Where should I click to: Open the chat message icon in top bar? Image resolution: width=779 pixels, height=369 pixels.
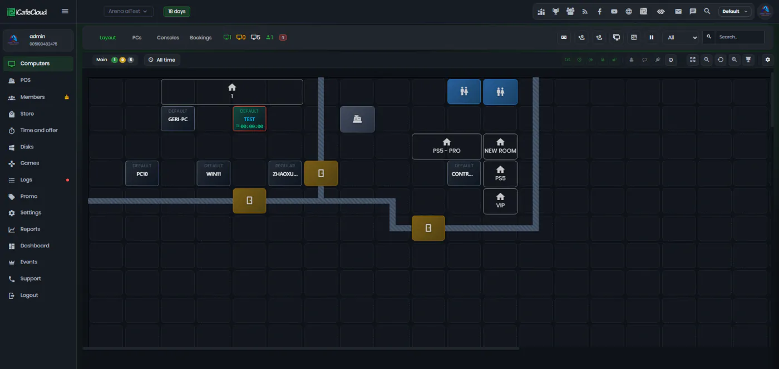[693, 11]
